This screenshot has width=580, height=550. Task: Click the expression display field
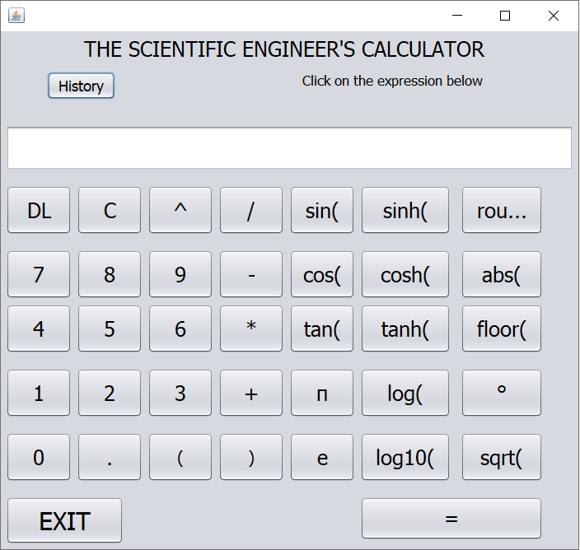point(289,148)
